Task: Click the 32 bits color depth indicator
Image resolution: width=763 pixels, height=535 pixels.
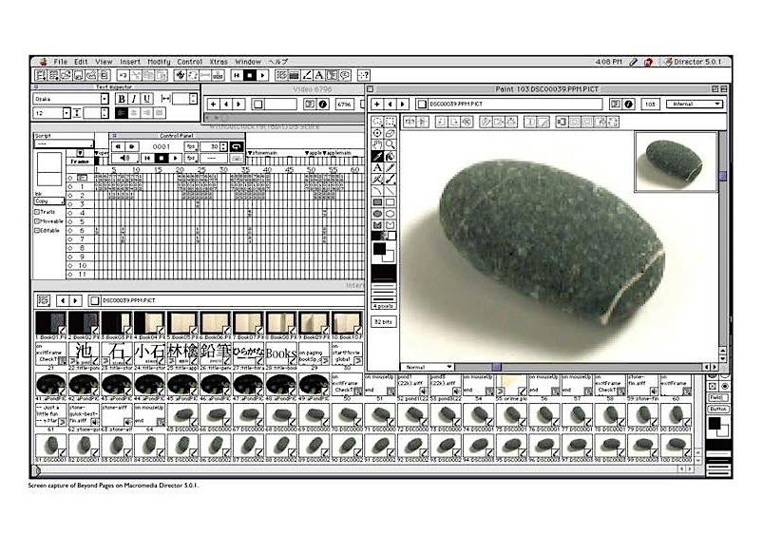Action: pos(384,322)
